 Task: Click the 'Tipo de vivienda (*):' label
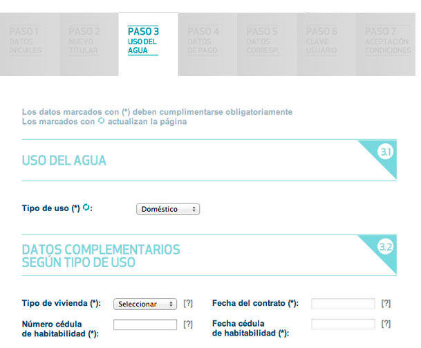pyautogui.click(x=62, y=304)
